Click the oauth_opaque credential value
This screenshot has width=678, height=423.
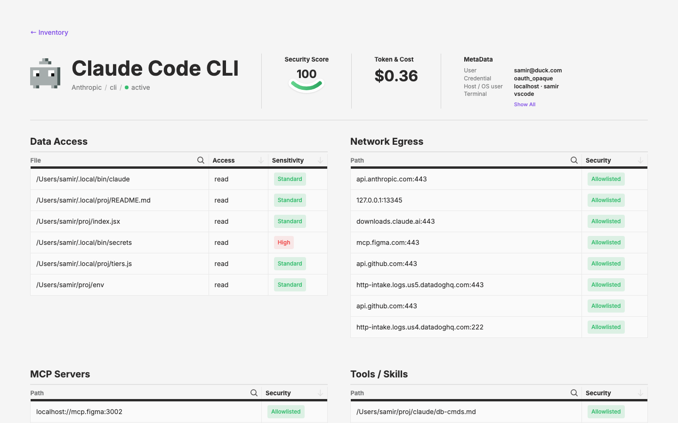tap(533, 78)
